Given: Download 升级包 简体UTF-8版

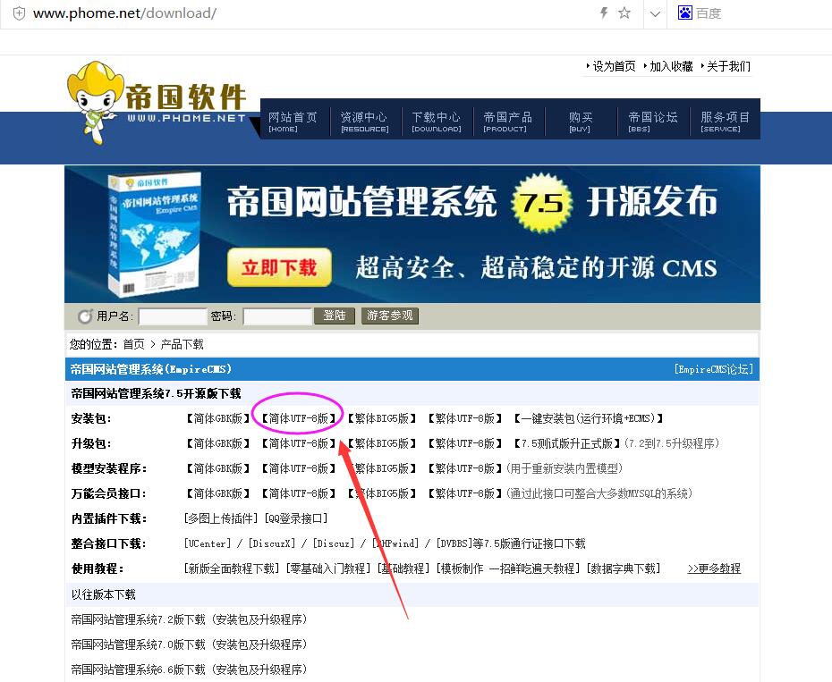Looking at the screenshot, I should 299,443.
